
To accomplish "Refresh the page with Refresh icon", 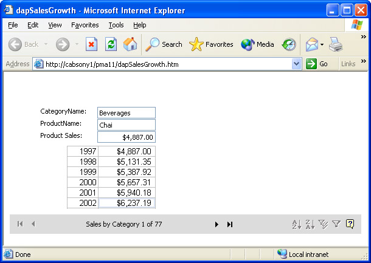I will 111,44.
